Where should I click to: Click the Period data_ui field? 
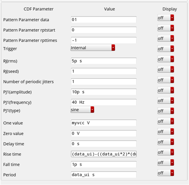[104, 175]
